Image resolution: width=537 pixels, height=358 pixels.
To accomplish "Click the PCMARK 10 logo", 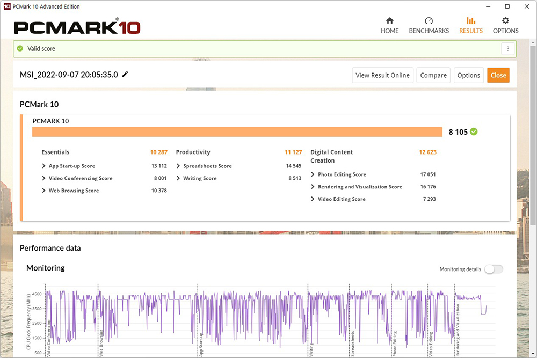I will pyautogui.click(x=77, y=27).
